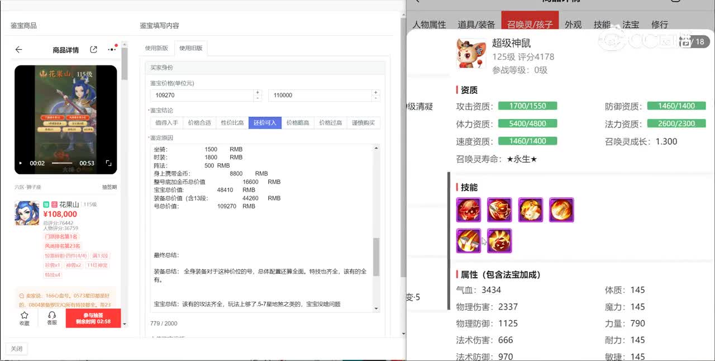Viewport: 715px width, 361px height.
Task: Click the back arrow beside 商品详情
Action: 18,50
